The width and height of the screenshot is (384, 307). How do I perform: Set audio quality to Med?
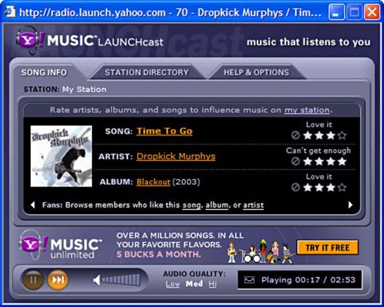coord(194,284)
